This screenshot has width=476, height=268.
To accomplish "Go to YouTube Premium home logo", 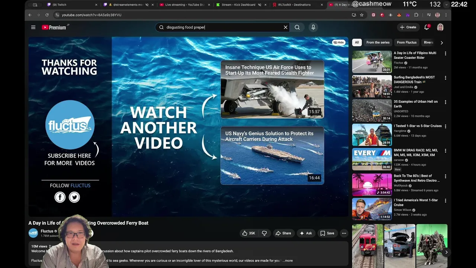I will tap(54, 27).
